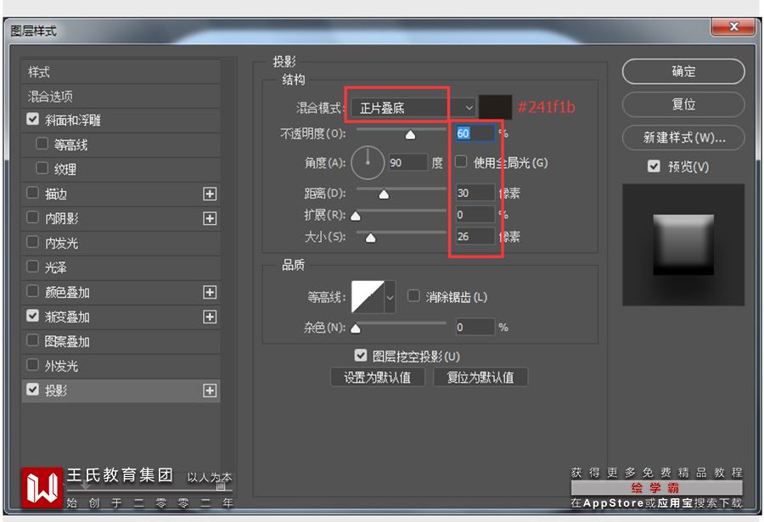Click the plus icon beside 投影
764x522 pixels.
point(210,390)
